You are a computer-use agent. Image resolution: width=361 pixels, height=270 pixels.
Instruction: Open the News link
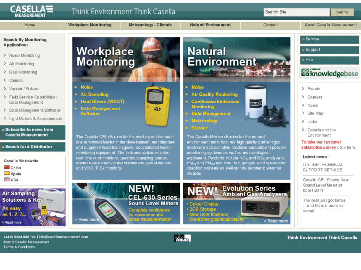click(x=313, y=105)
